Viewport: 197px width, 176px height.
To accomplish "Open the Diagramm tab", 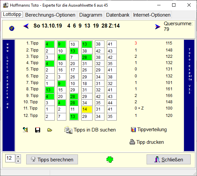I will [91, 15].
